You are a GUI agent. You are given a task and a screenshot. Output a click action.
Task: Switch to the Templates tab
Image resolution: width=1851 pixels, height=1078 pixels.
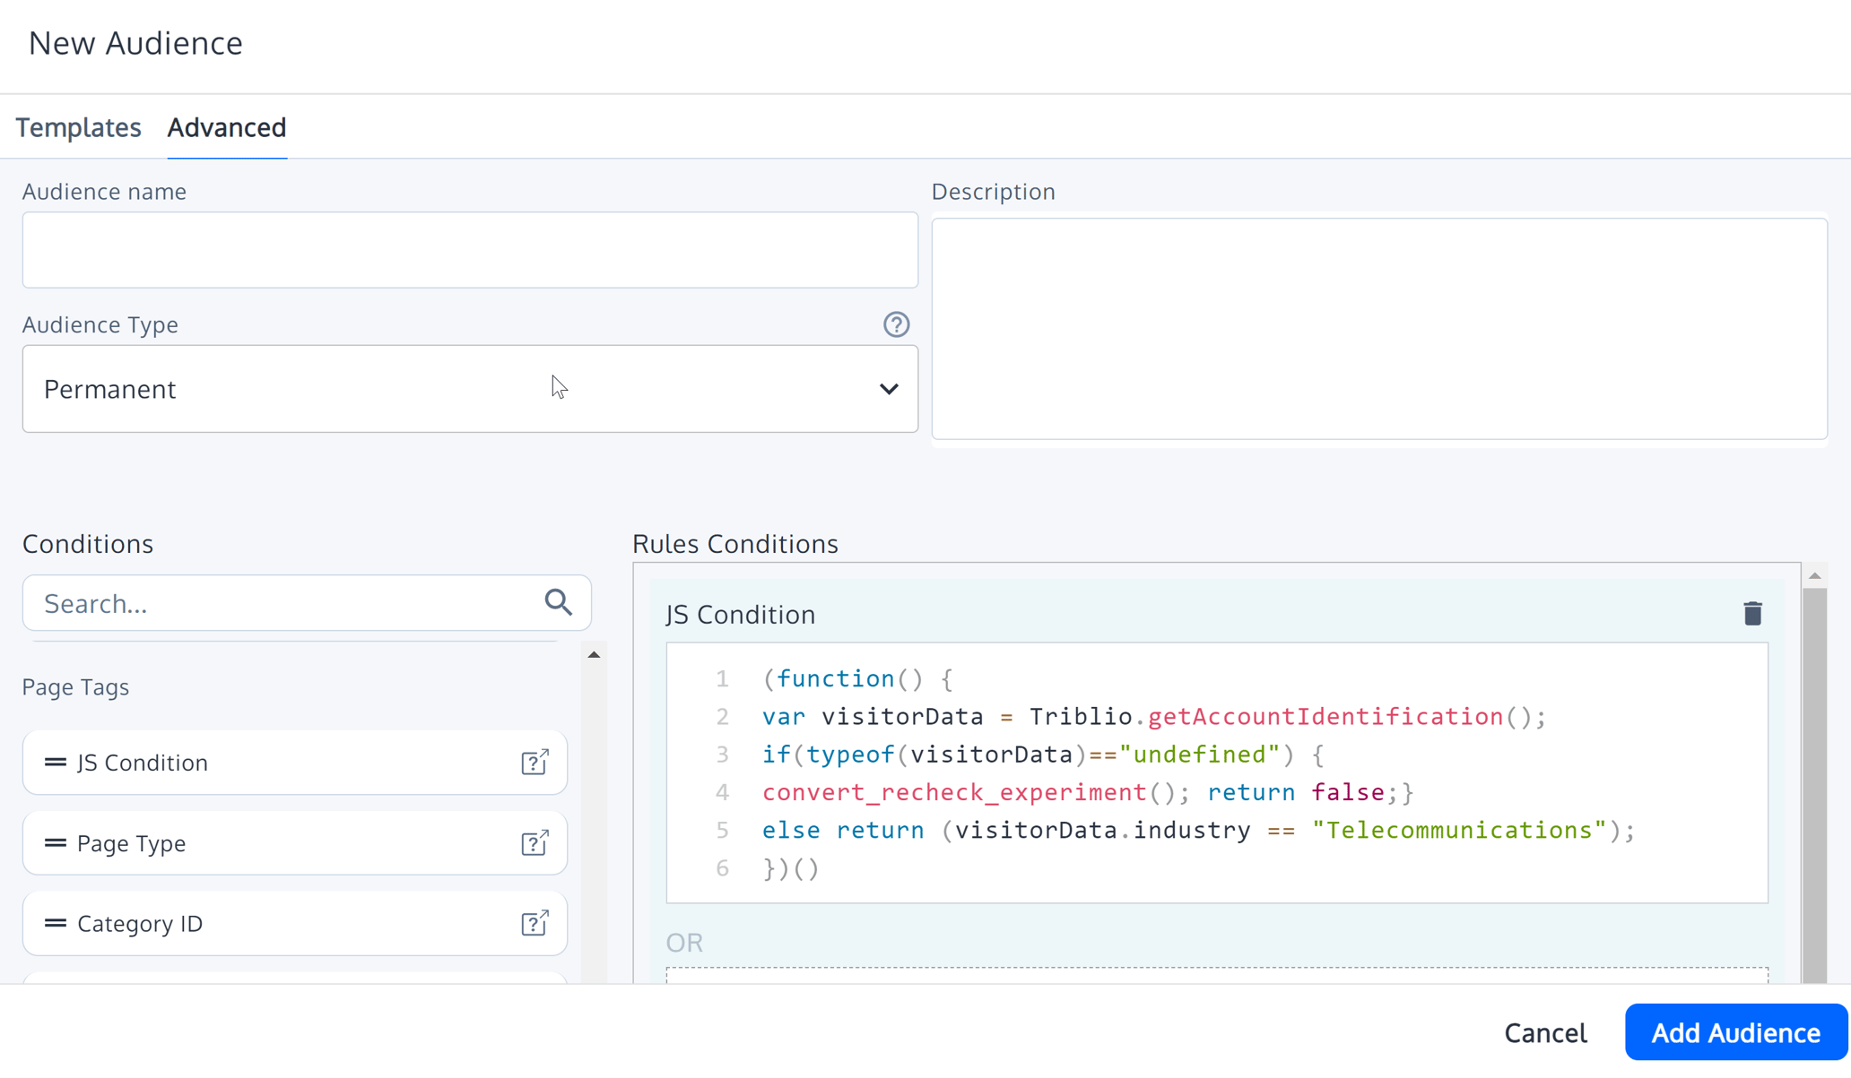tap(79, 127)
